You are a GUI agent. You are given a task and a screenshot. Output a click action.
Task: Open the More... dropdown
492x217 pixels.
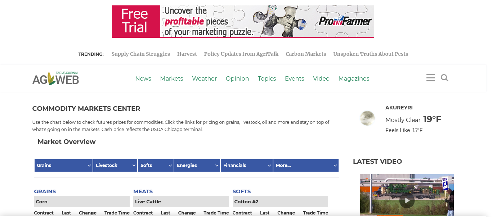[x=305, y=166]
